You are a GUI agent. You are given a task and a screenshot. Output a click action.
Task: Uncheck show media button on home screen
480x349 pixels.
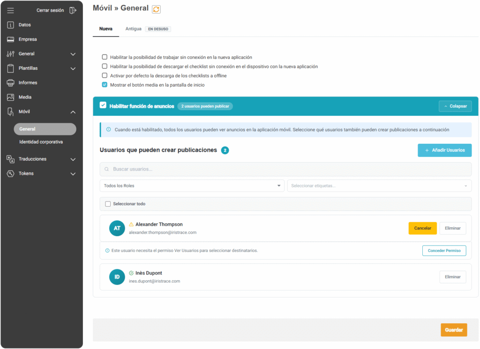(105, 85)
